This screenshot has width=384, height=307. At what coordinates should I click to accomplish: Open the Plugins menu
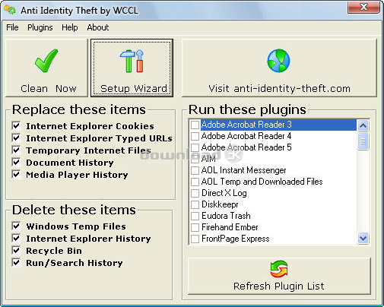[40, 27]
